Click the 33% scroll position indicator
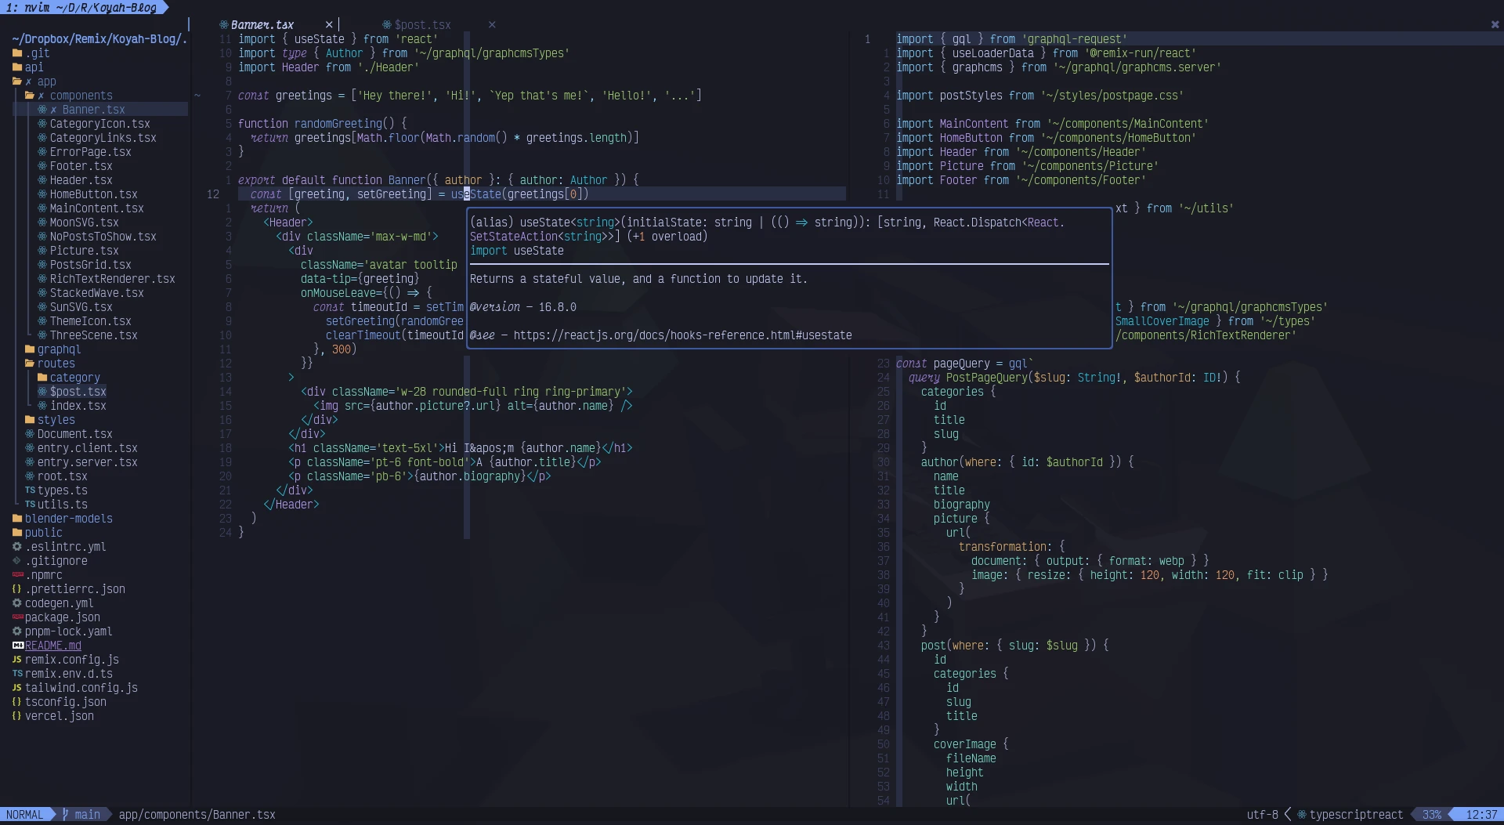Image resolution: width=1504 pixels, height=825 pixels. 1431,815
